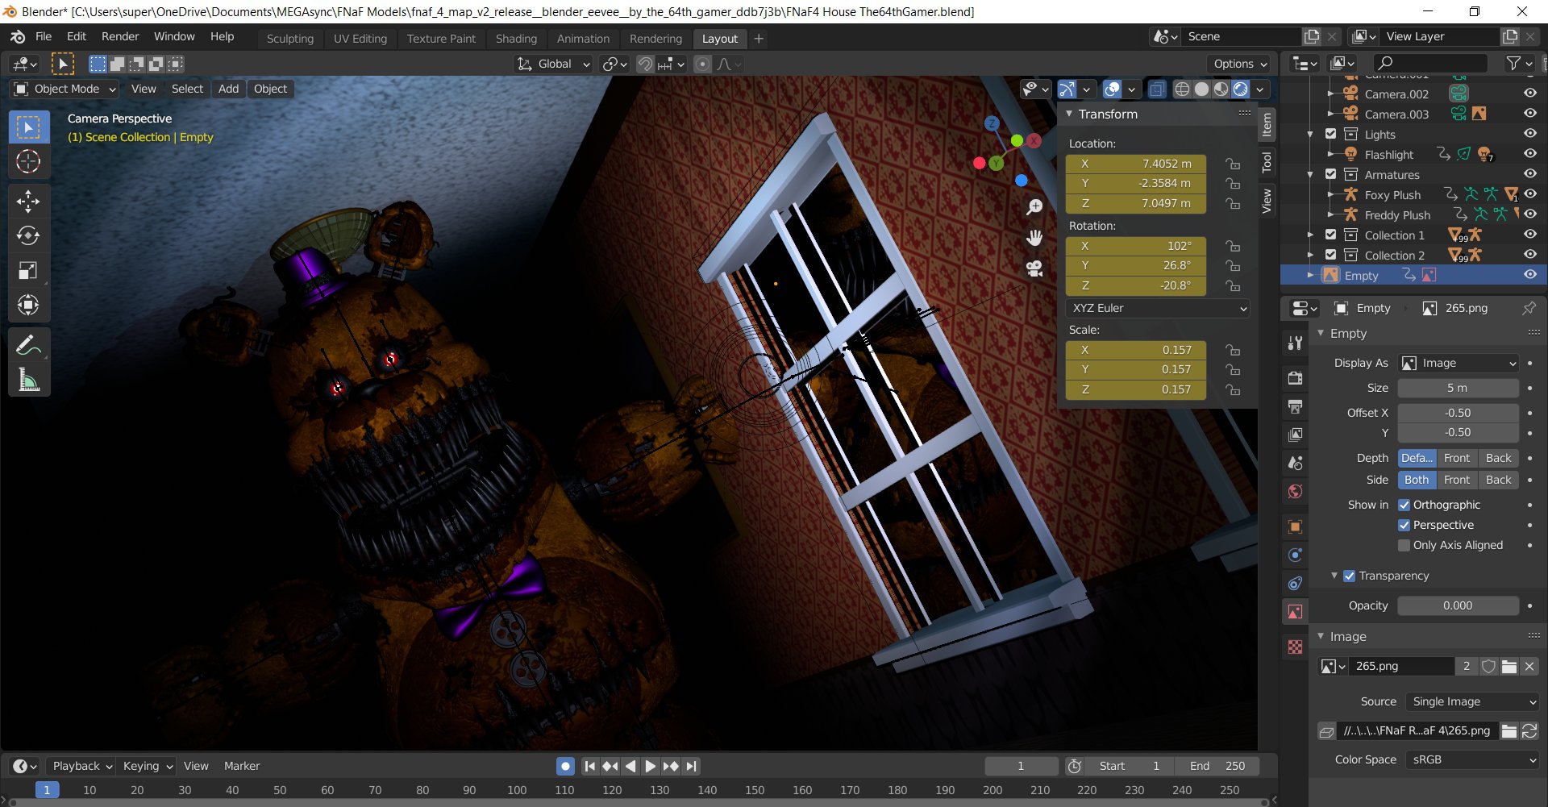Viewport: 1548px width, 807px height.
Task: Switch to rendered viewport shading
Action: [x=1241, y=89]
